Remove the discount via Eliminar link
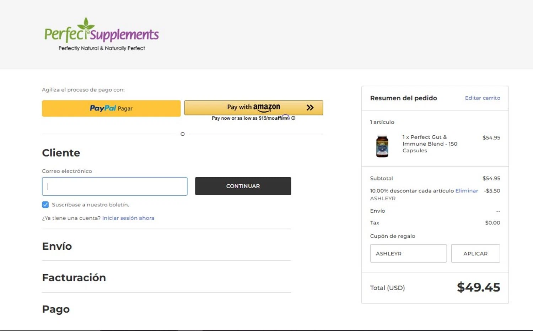 point(467,191)
